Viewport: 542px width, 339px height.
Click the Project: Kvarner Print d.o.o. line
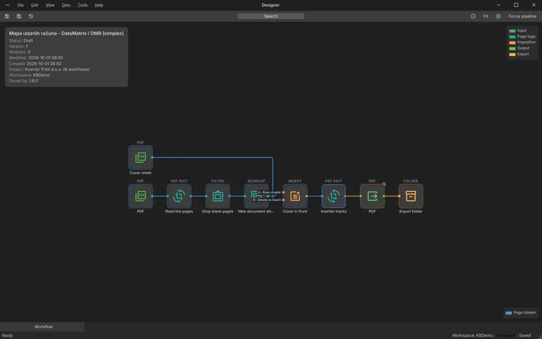[x=49, y=69]
